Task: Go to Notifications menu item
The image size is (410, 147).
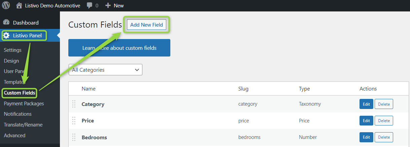Action: coord(18,114)
